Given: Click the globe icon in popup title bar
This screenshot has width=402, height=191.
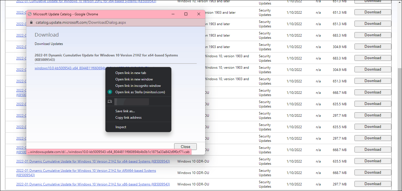Looking at the screenshot, I should point(30,14).
